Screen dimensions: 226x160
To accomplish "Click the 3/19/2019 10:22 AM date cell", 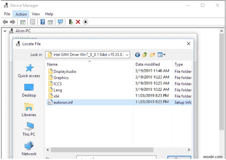I will pos(152,89).
